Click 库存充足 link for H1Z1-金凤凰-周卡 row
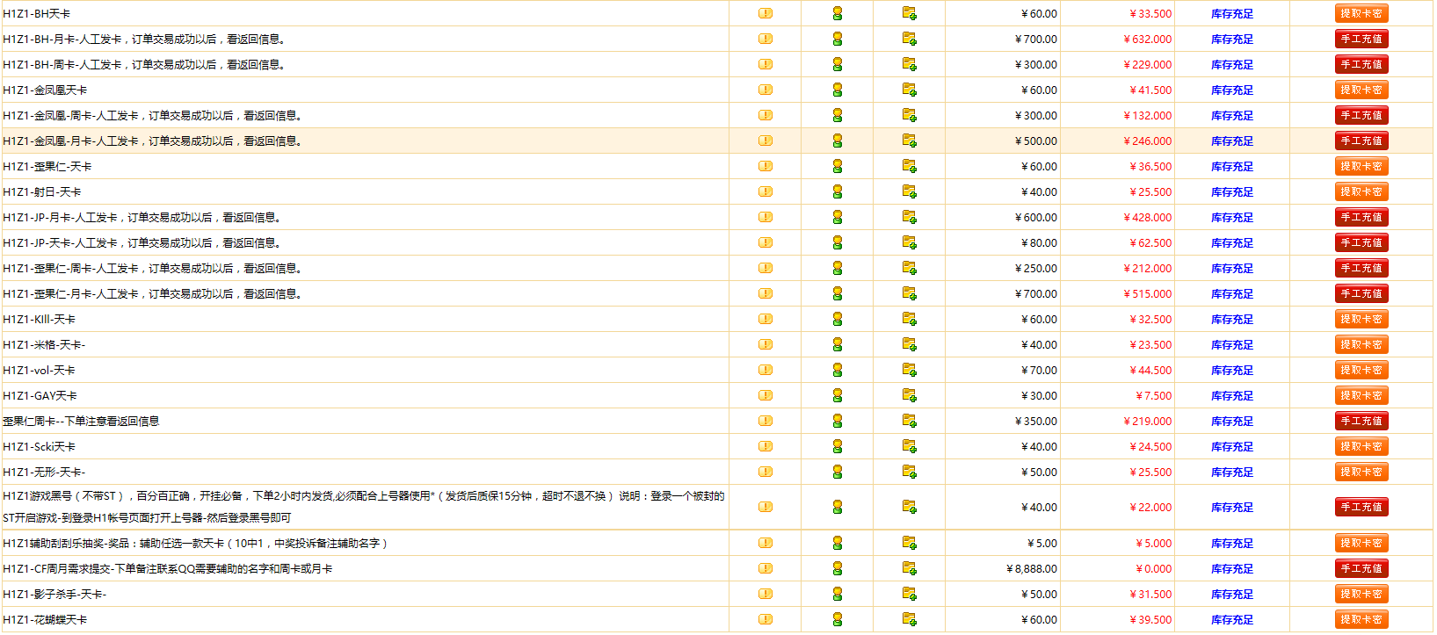The width and height of the screenshot is (1437, 635). pos(1232,115)
